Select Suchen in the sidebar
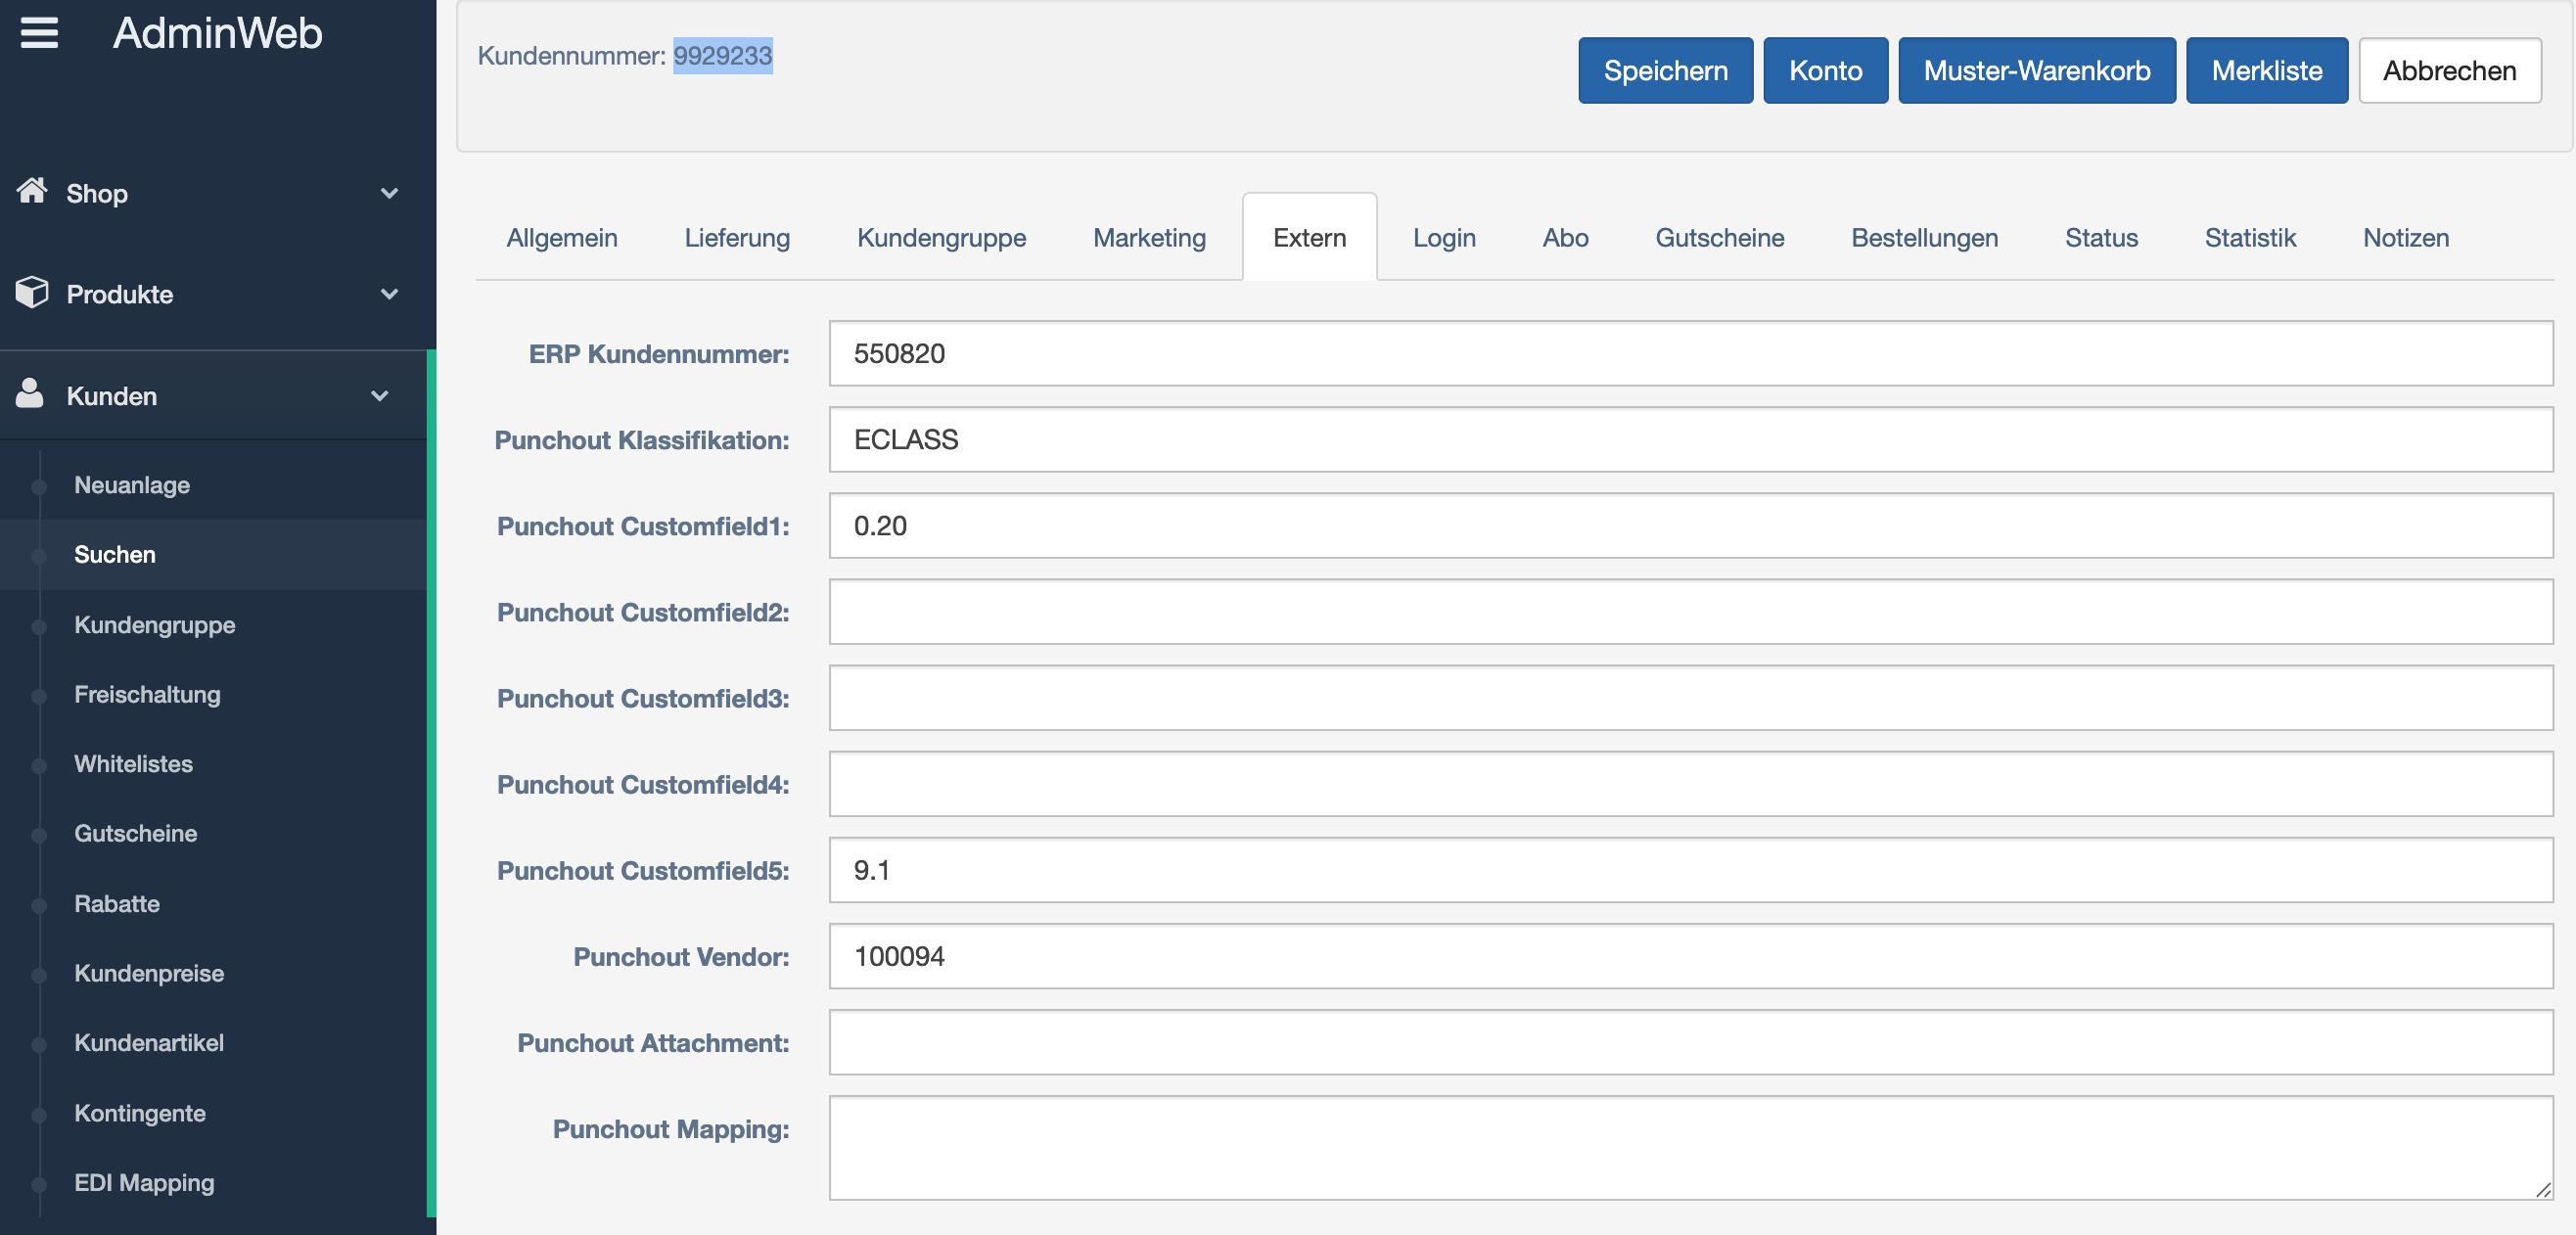The height and width of the screenshot is (1235, 2576). click(115, 555)
